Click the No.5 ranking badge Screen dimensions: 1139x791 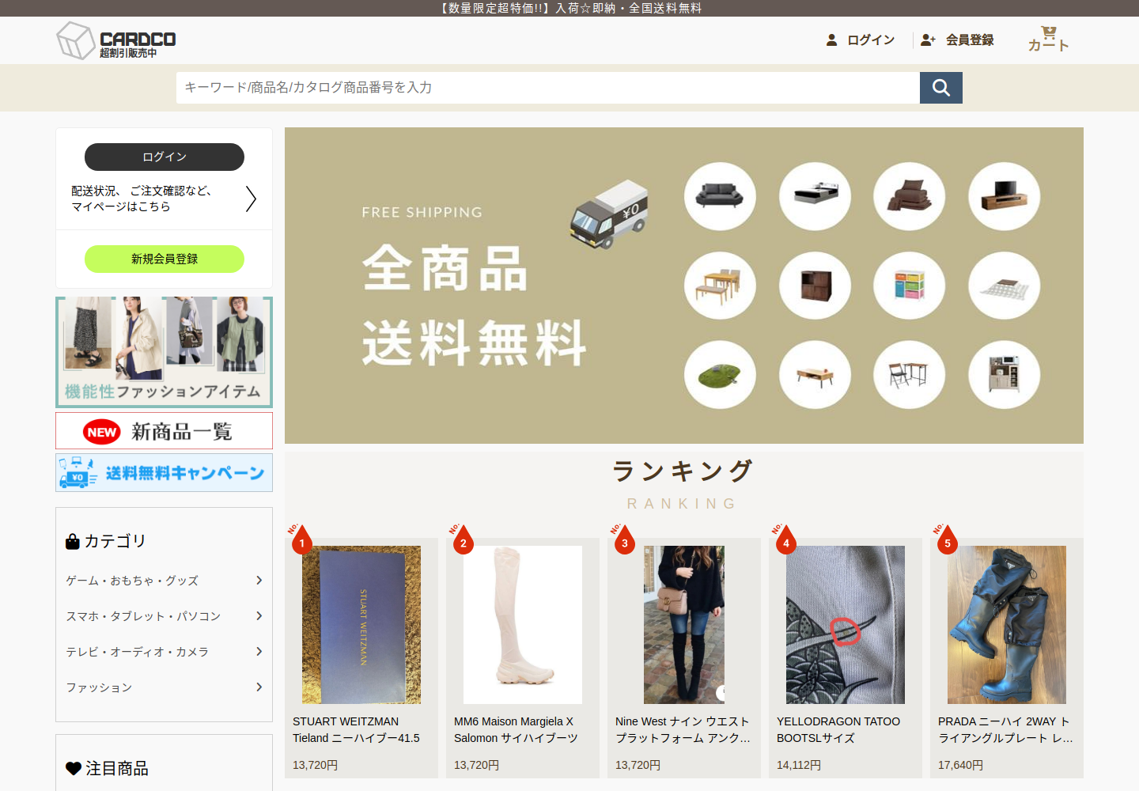coord(945,539)
